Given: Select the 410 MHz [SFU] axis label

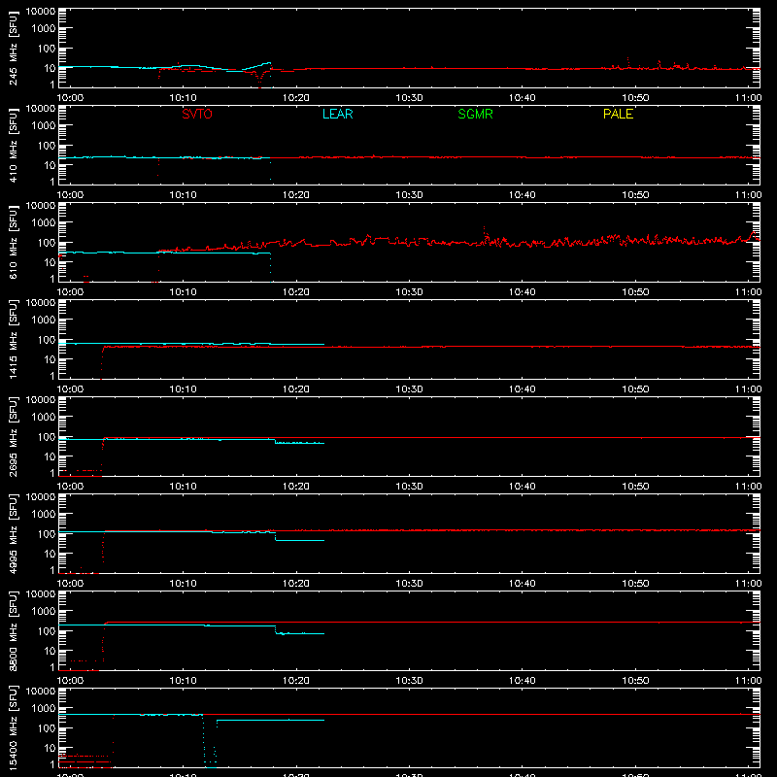Looking at the screenshot, I should tap(13, 145).
